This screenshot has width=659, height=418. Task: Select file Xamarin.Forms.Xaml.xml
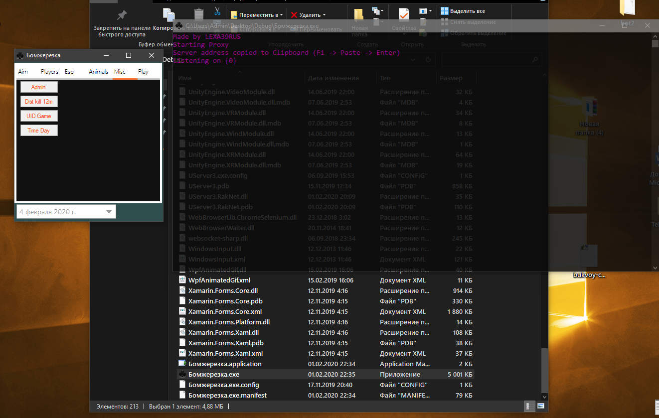(x=225, y=353)
